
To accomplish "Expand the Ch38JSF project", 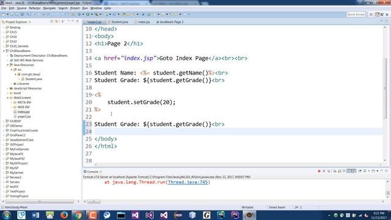I will pos(4,121).
